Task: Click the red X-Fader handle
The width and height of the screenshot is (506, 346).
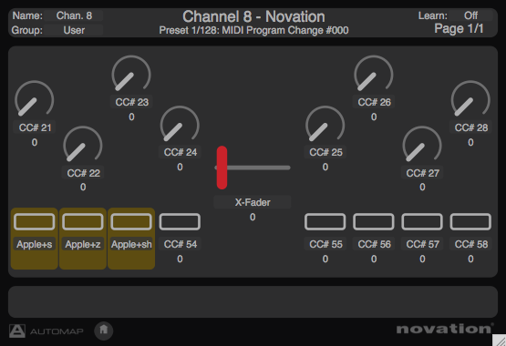Action: coord(222,168)
